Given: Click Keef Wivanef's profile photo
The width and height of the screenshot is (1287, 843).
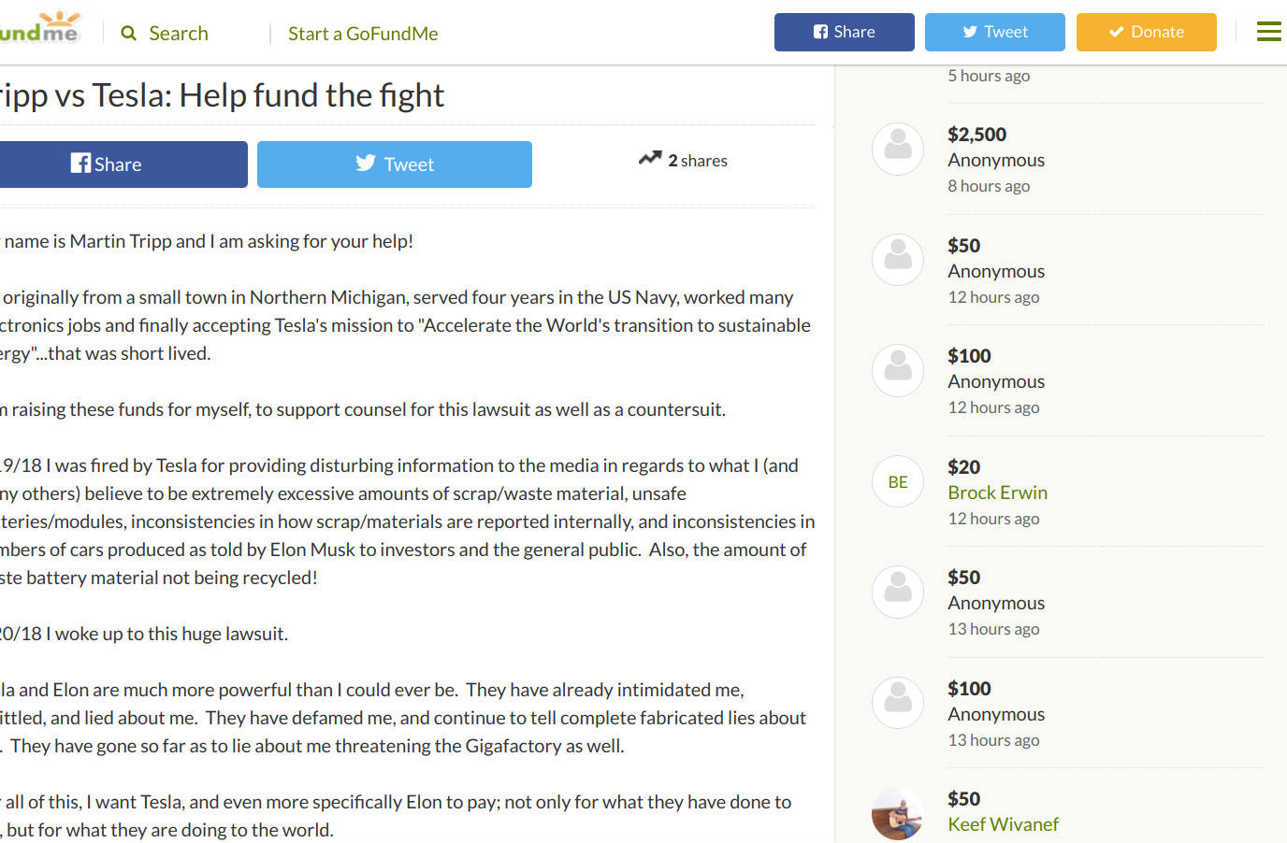Looking at the screenshot, I should pos(898,813).
